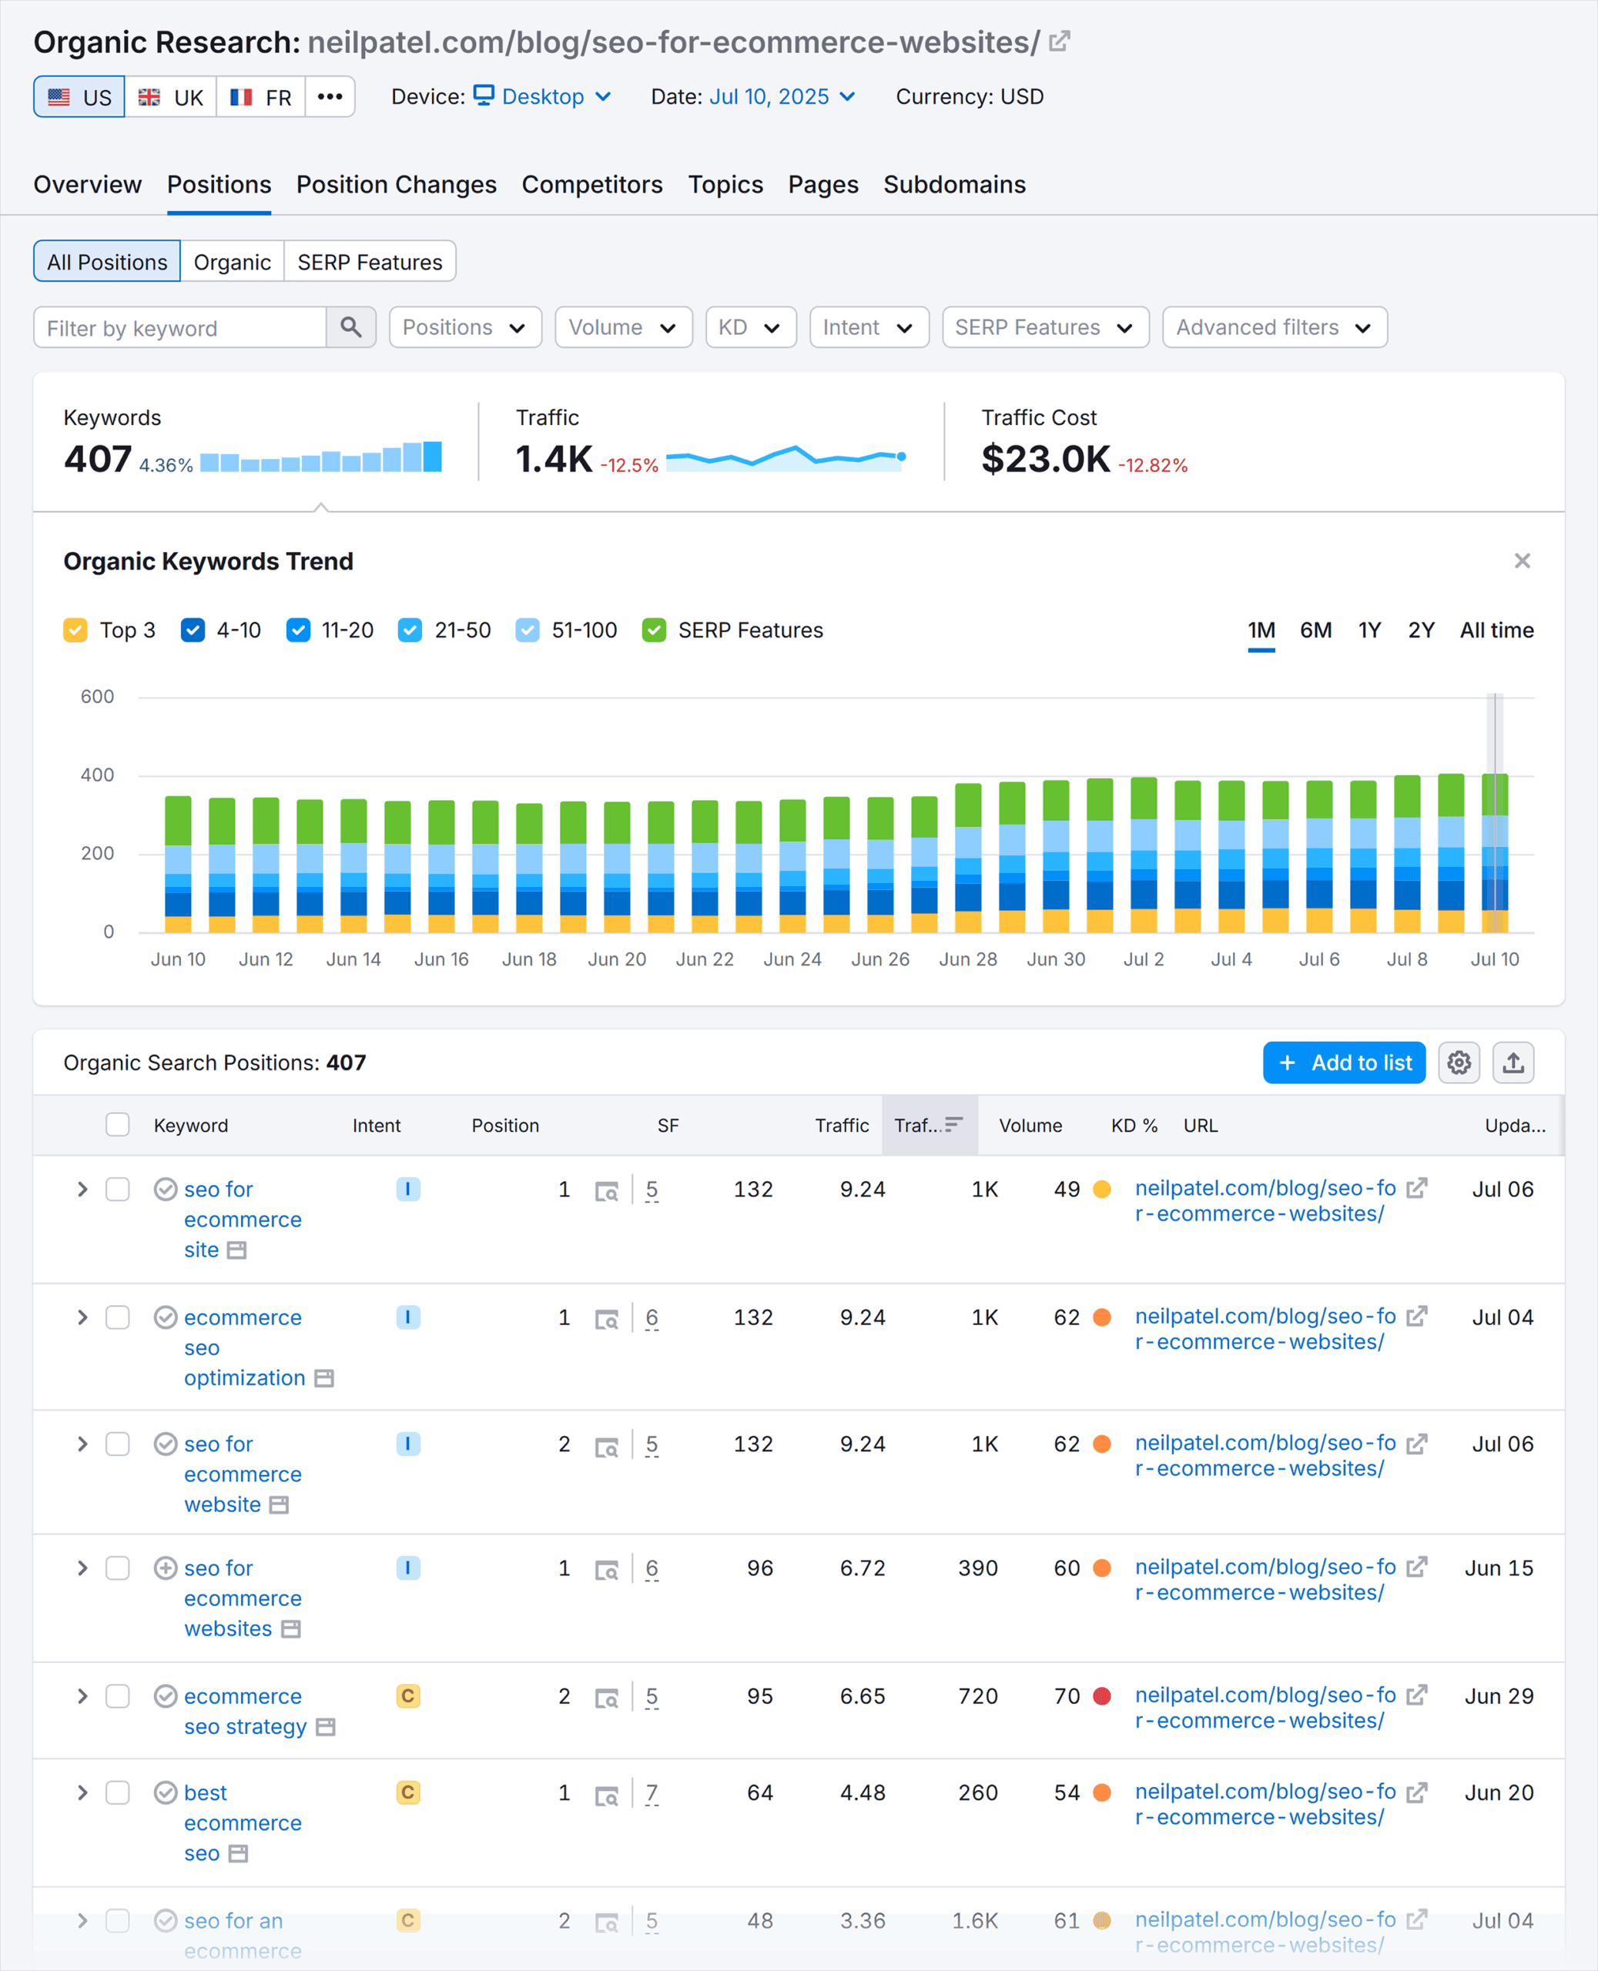Image resolution: width=1598 pixels, height=1971 pixels.
Task: Switch to the Subdomains tab
Action: (x=955, y=185)
